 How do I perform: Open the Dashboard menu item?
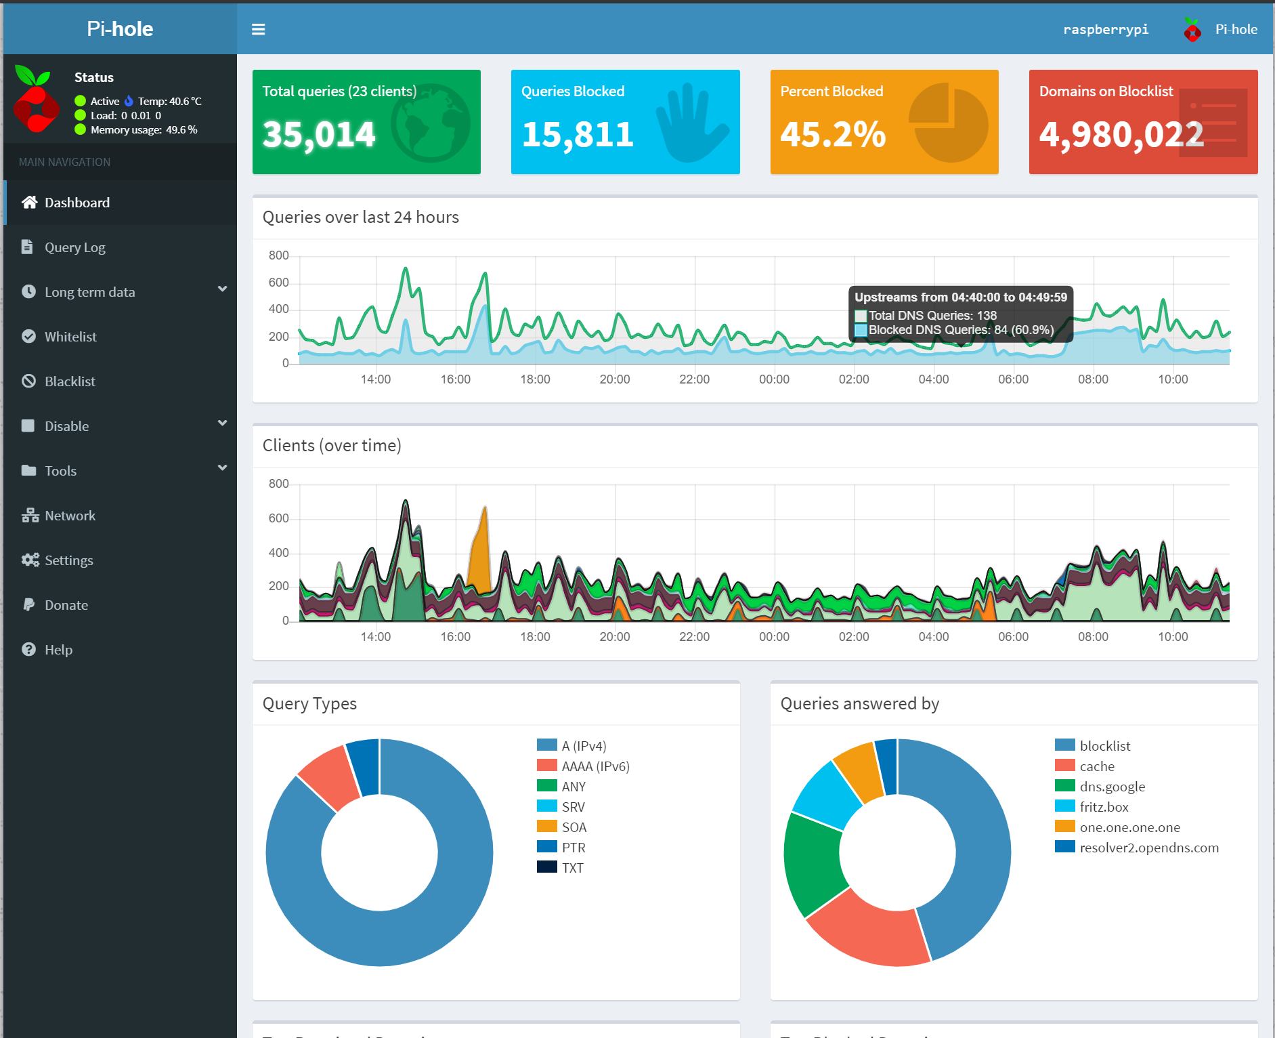tap(120, 203)
